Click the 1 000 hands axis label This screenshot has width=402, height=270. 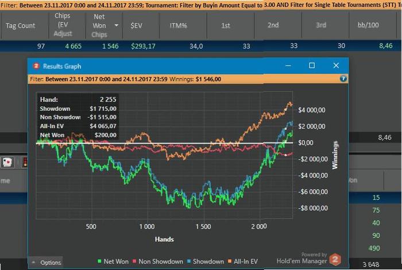147,226
